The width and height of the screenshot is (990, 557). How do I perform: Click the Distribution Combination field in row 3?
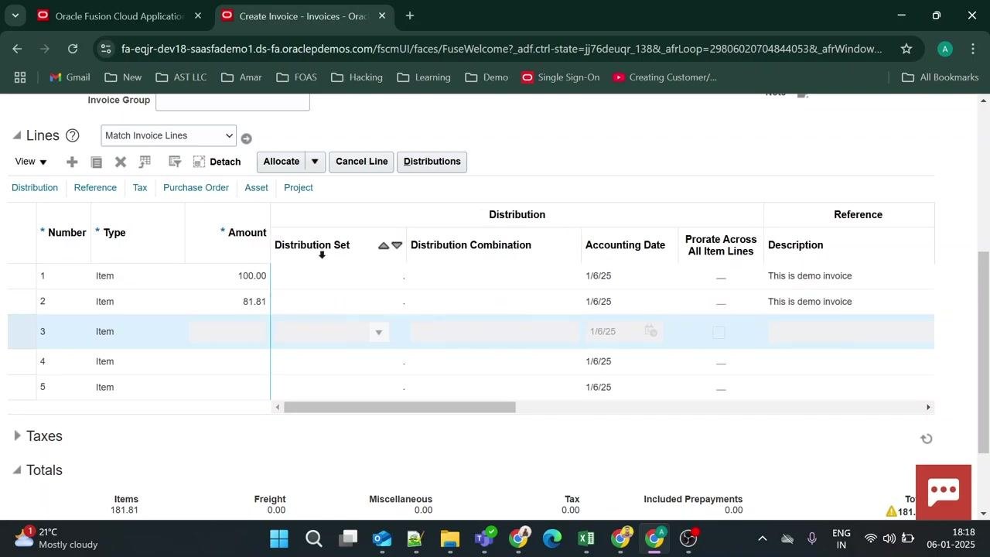click(x=493, y=332)
